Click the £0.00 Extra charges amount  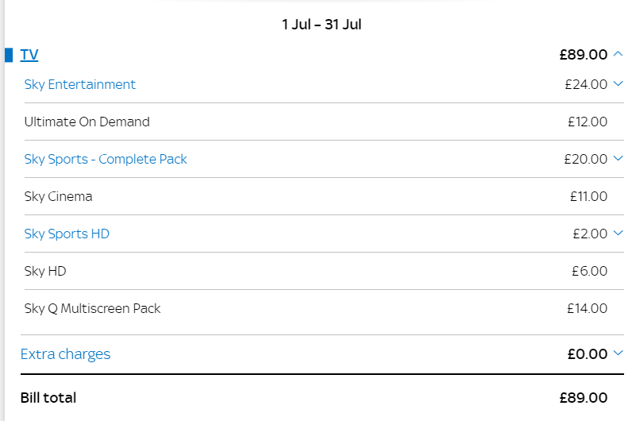[x=588, y=354]
